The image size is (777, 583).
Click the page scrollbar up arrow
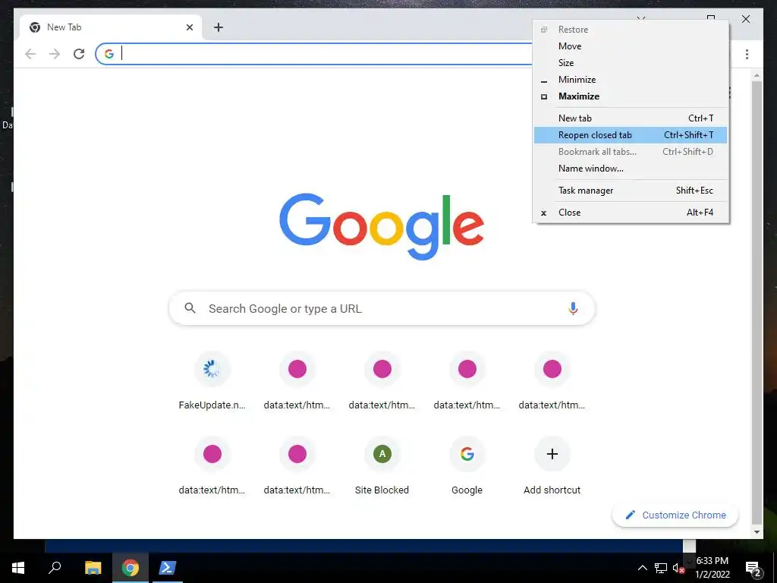pyautogui.click(x=757, y=76)
